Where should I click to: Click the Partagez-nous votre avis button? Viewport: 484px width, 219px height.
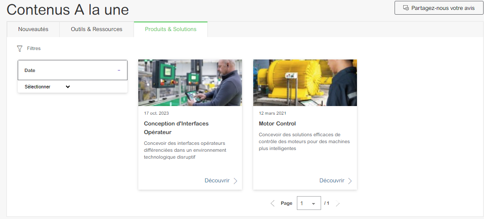pos(439,8)
